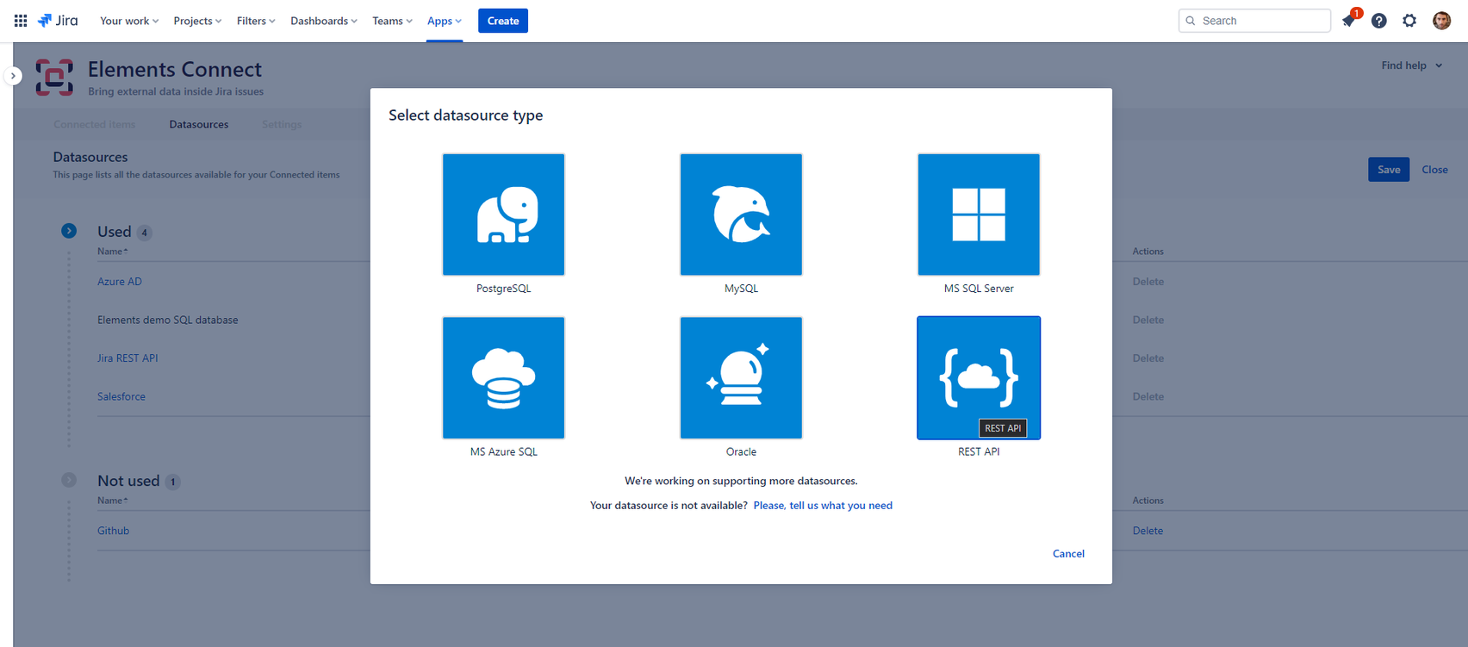Pick the MS SQL Server tile
This screenshot has height=647, width=1468.
[x=979, y=215]
